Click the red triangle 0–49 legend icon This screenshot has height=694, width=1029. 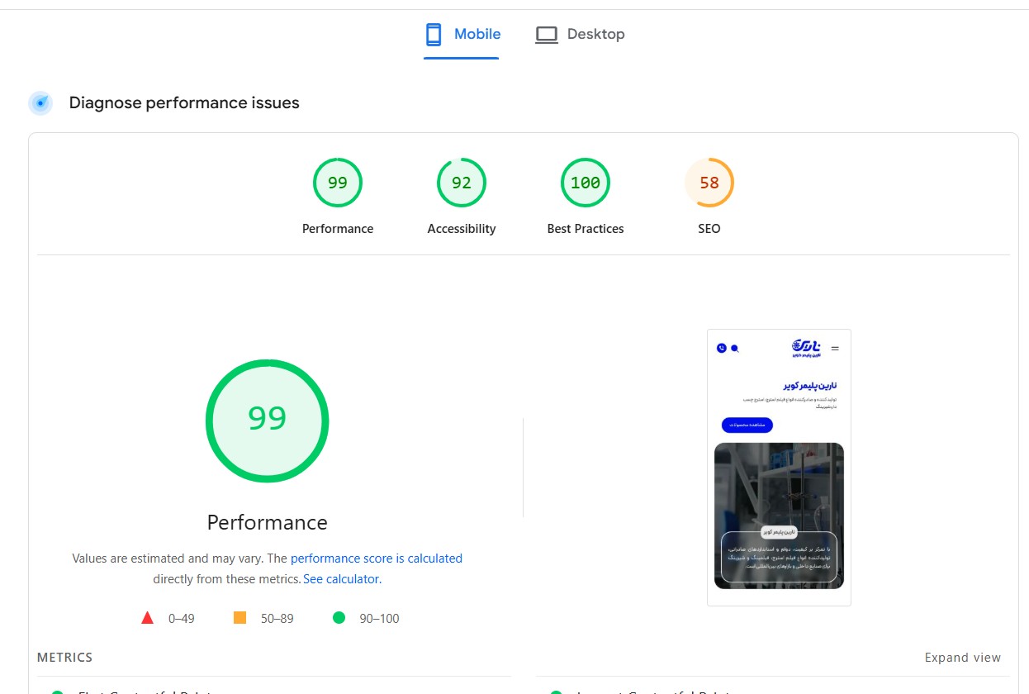(x=148, y=618)
